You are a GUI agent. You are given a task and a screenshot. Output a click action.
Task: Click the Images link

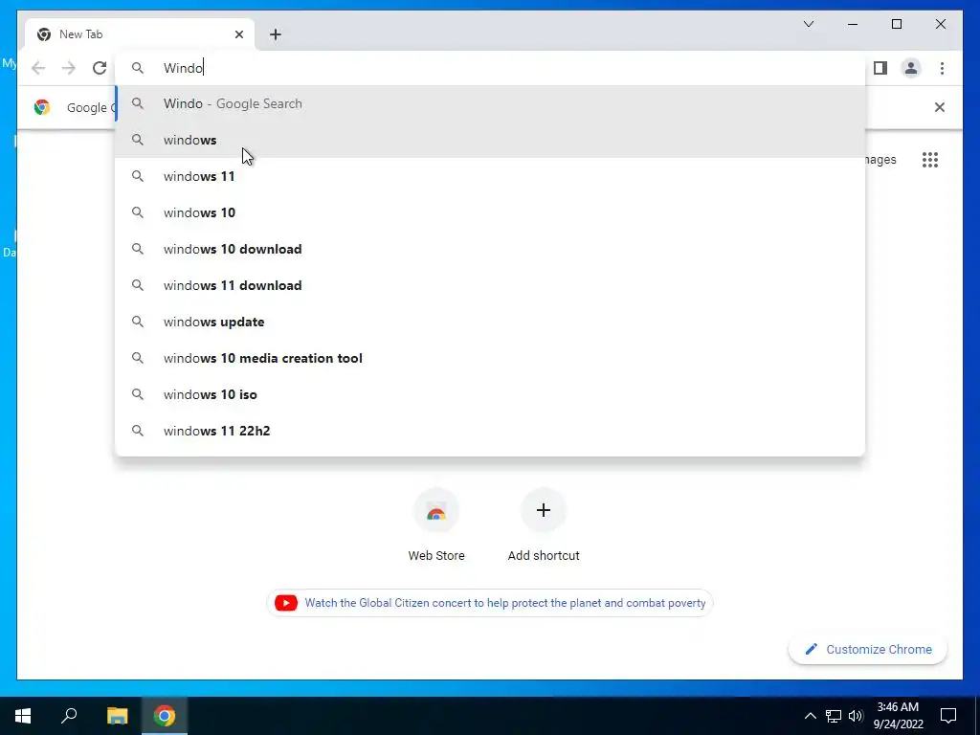pos(880,160)
